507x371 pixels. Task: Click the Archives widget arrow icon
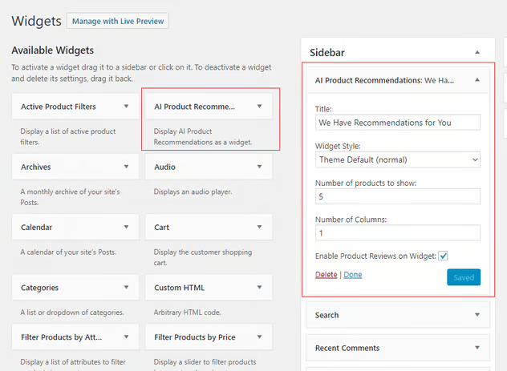point(126,167)
